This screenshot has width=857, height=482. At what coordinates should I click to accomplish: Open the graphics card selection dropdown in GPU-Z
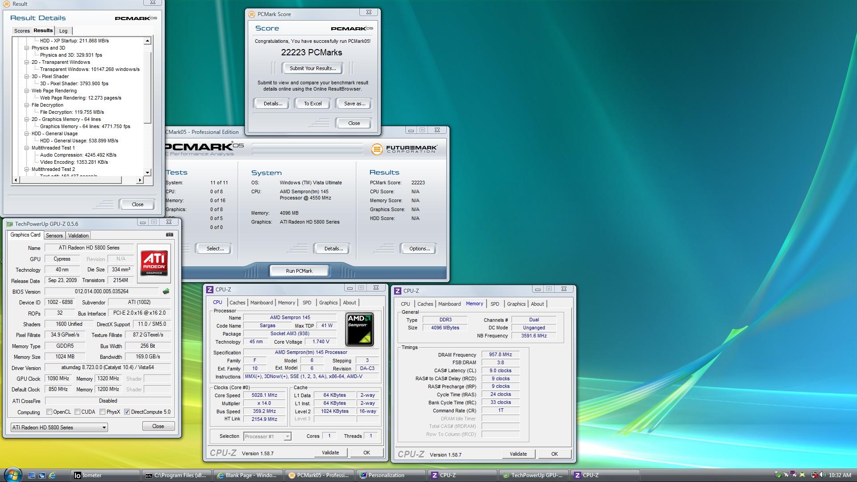point(59,428)
